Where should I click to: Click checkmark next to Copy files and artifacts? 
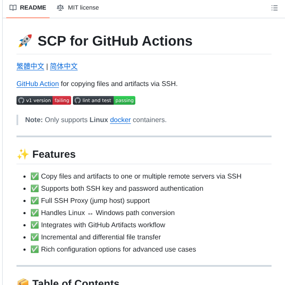pos(35,176)
